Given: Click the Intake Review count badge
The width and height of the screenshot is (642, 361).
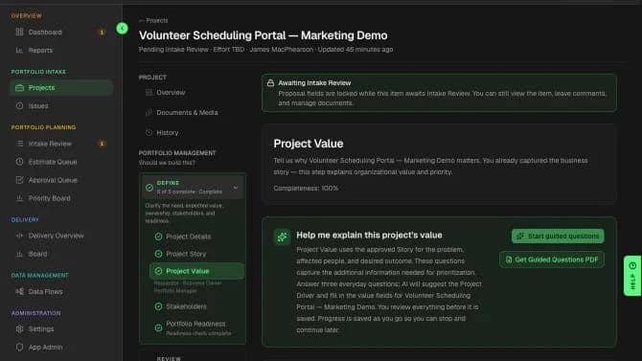Looking at the screenshot, I should tap(102, 144).
